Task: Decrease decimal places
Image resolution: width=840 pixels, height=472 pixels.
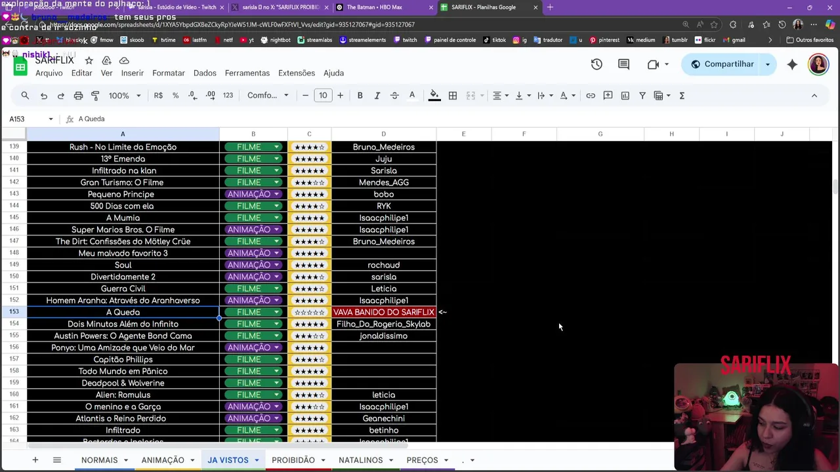Action: click(x=192, y=96)
